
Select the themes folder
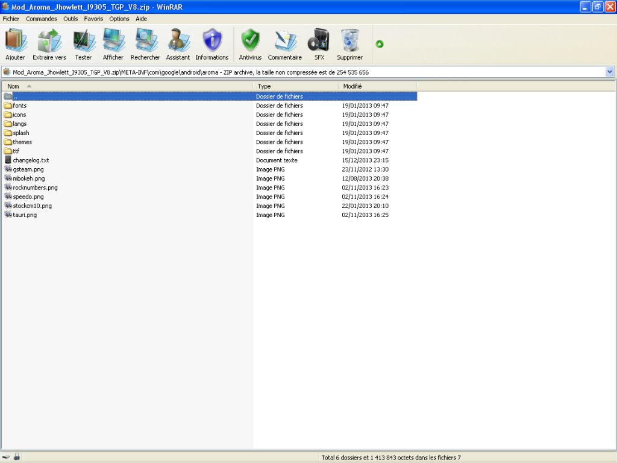pos(17,142)
